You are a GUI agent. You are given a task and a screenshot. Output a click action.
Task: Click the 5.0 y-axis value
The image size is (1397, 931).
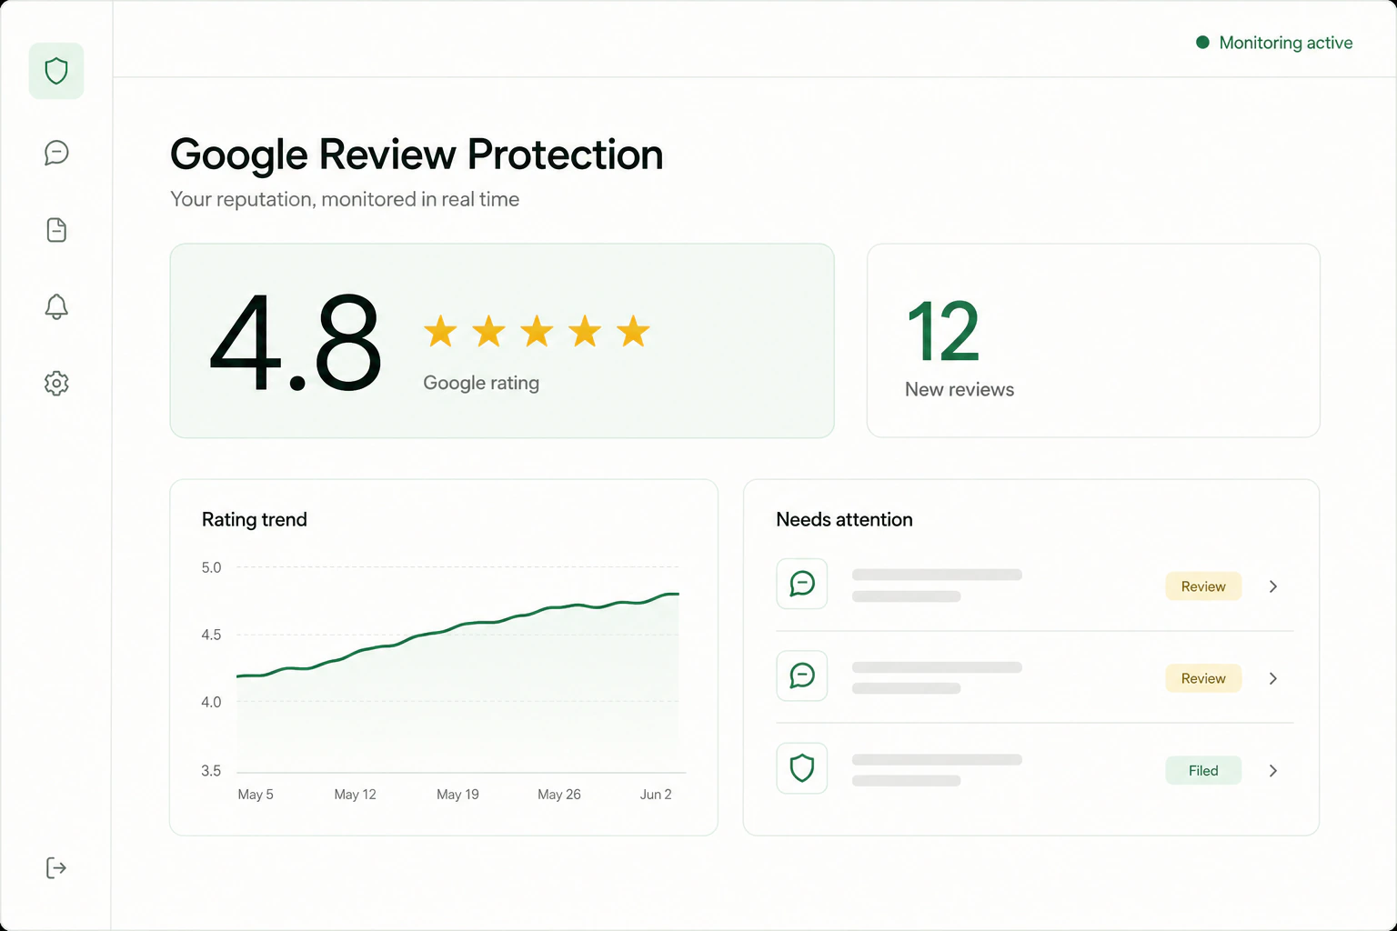211,567
